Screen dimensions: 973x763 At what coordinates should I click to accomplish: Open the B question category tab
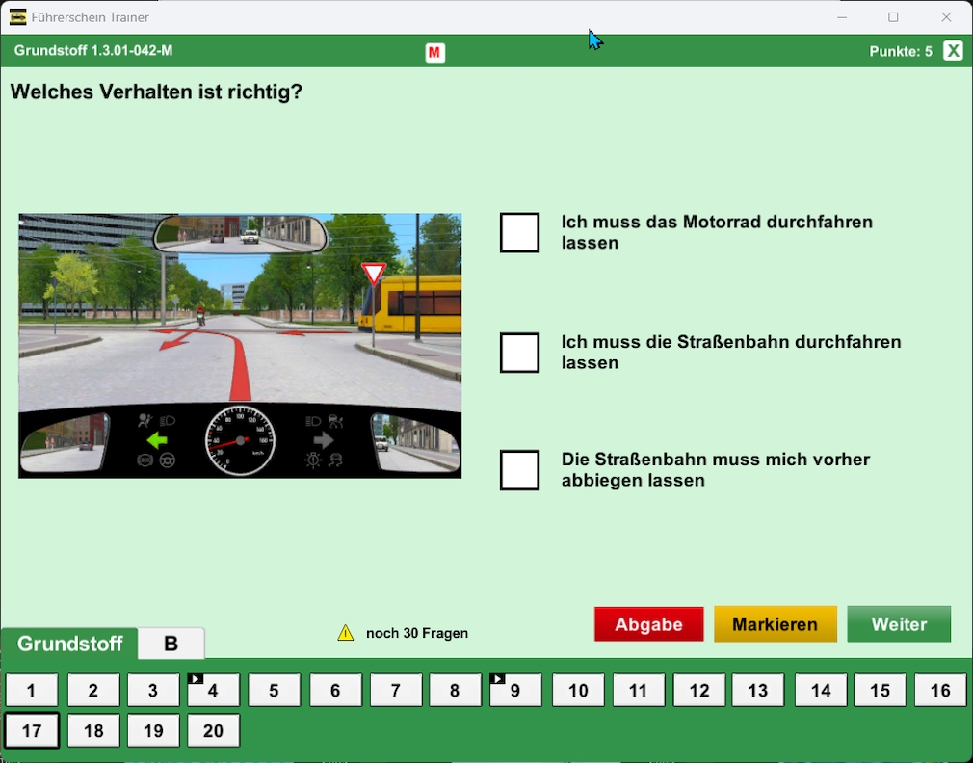point(171,644)
